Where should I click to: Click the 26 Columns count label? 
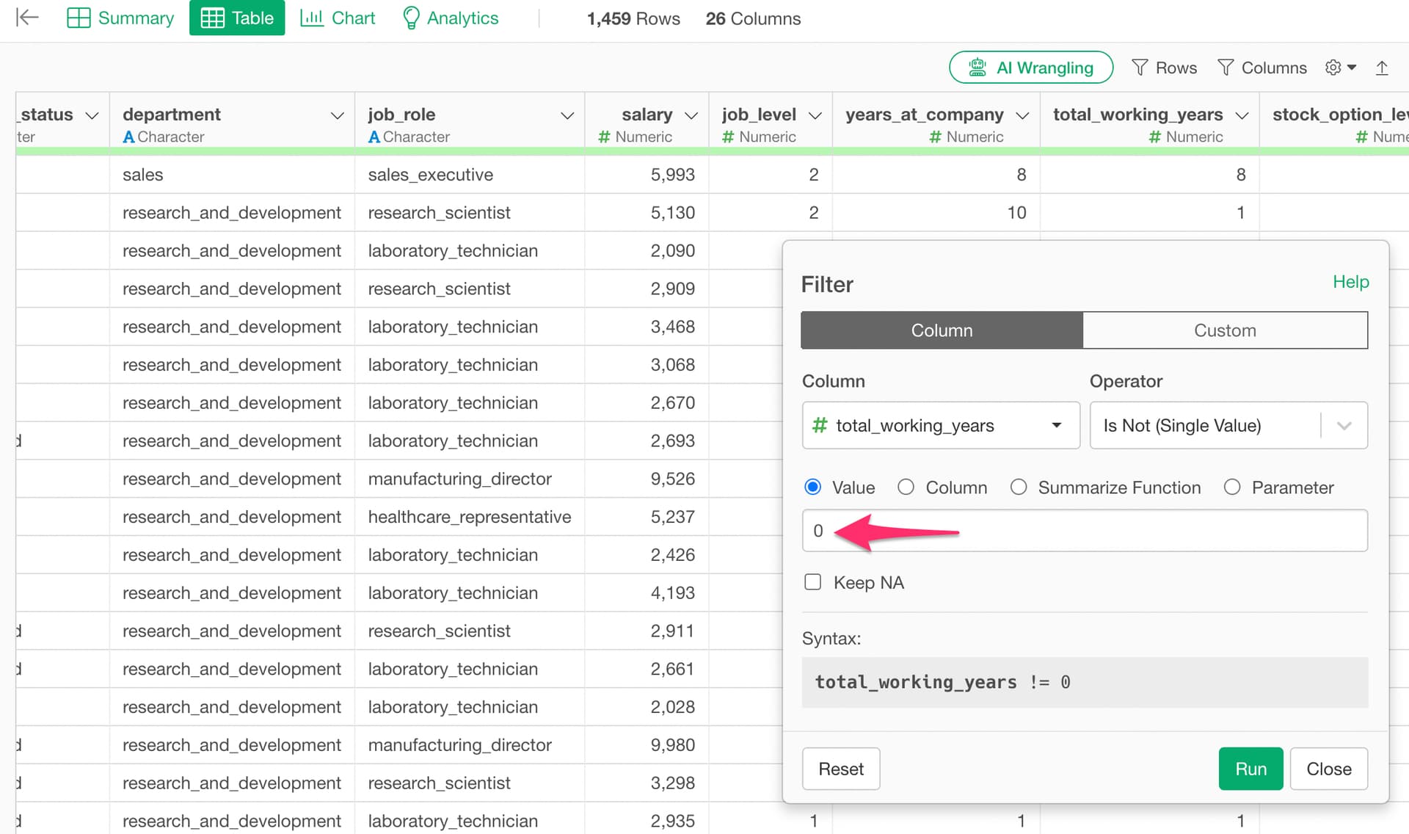753,18
